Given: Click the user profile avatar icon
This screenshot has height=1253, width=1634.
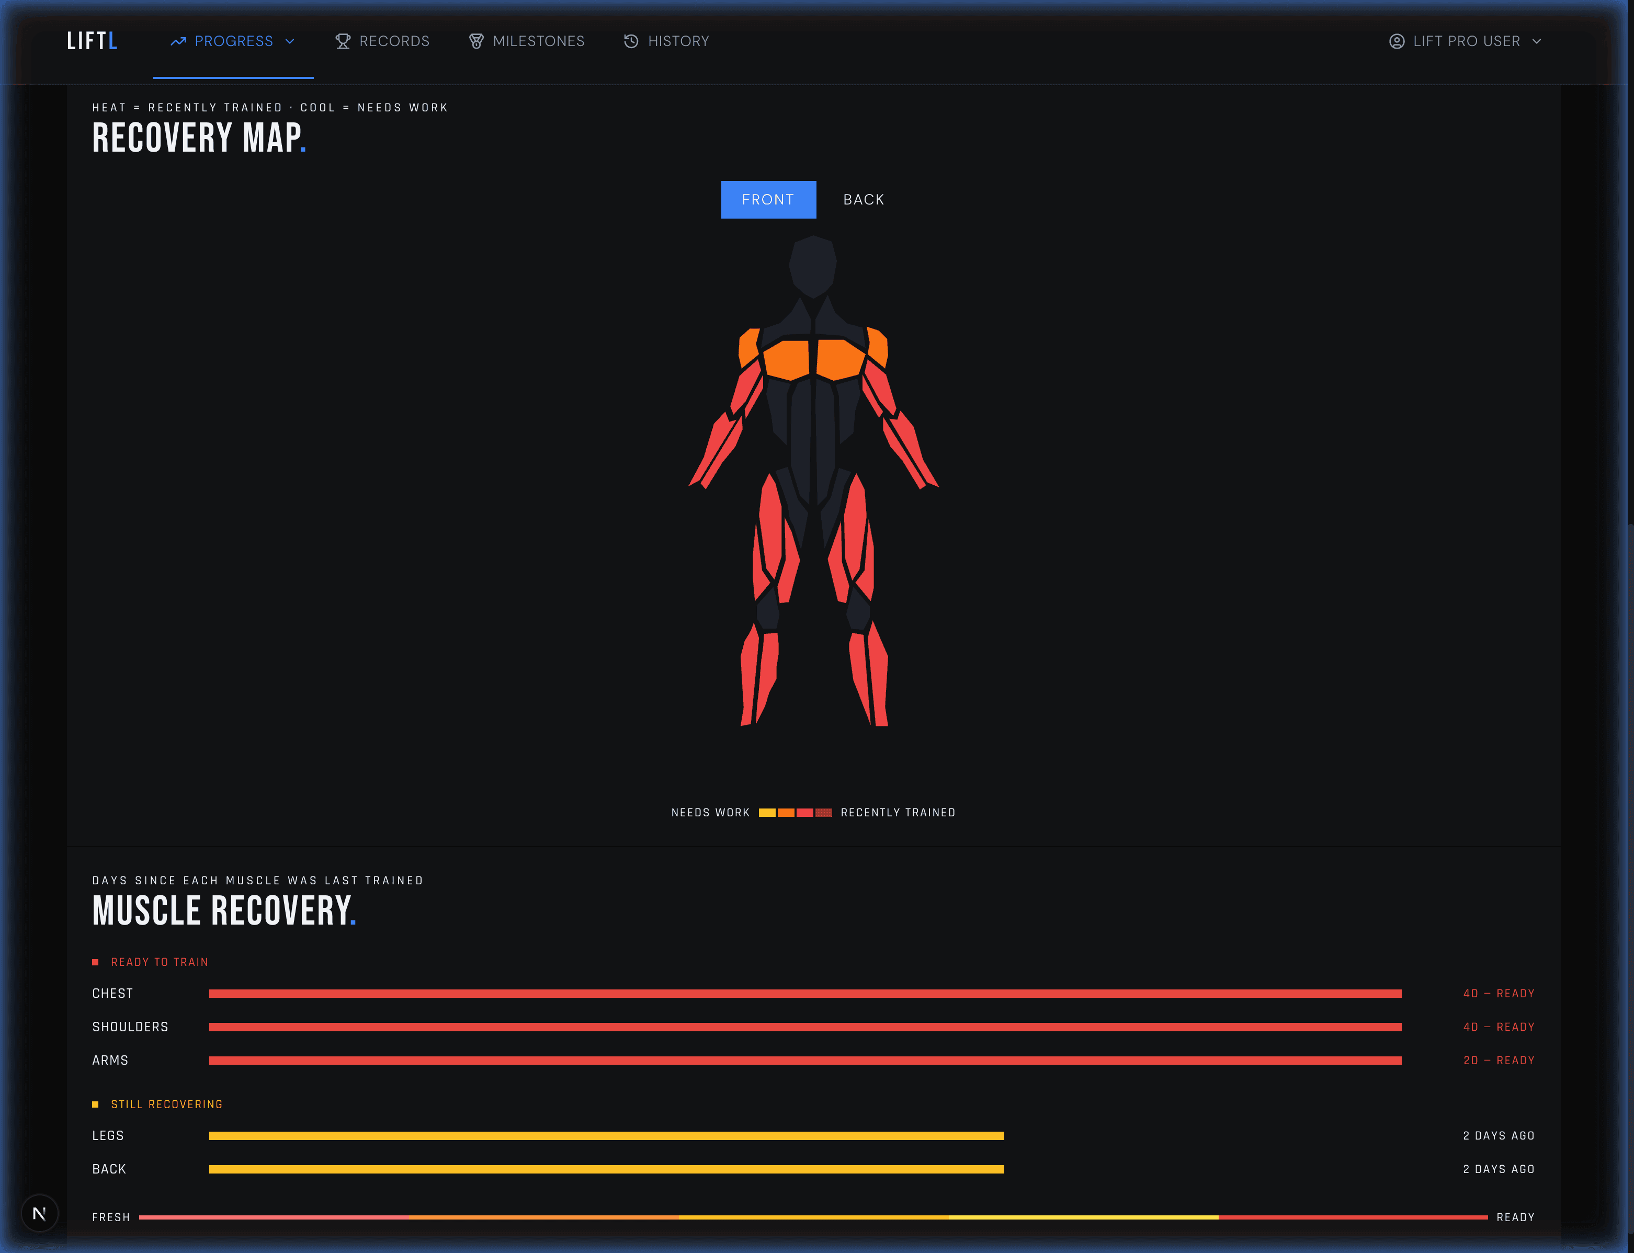Looking at the screenshot, I should click(1397, 42).
